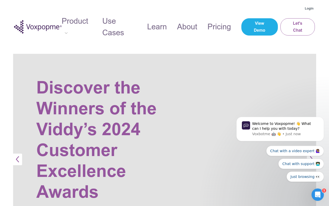Image resolution: width=329 pixels, height=206 pixels.
Task: Open the Intercom chat launcher icon
Action: [x=317, y=195]
